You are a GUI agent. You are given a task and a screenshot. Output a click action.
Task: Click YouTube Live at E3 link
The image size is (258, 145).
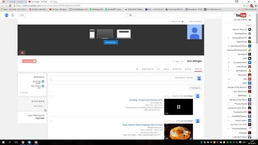[x=239, y=124]
